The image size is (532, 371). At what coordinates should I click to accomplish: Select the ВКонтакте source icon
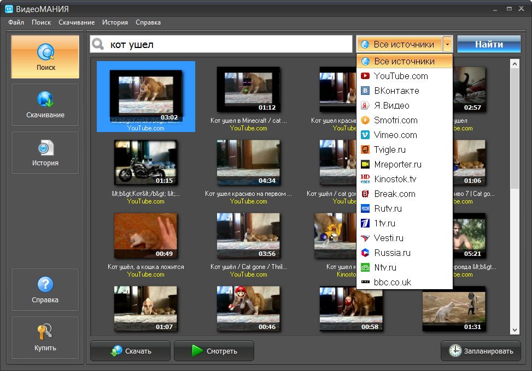pos(365,91)
